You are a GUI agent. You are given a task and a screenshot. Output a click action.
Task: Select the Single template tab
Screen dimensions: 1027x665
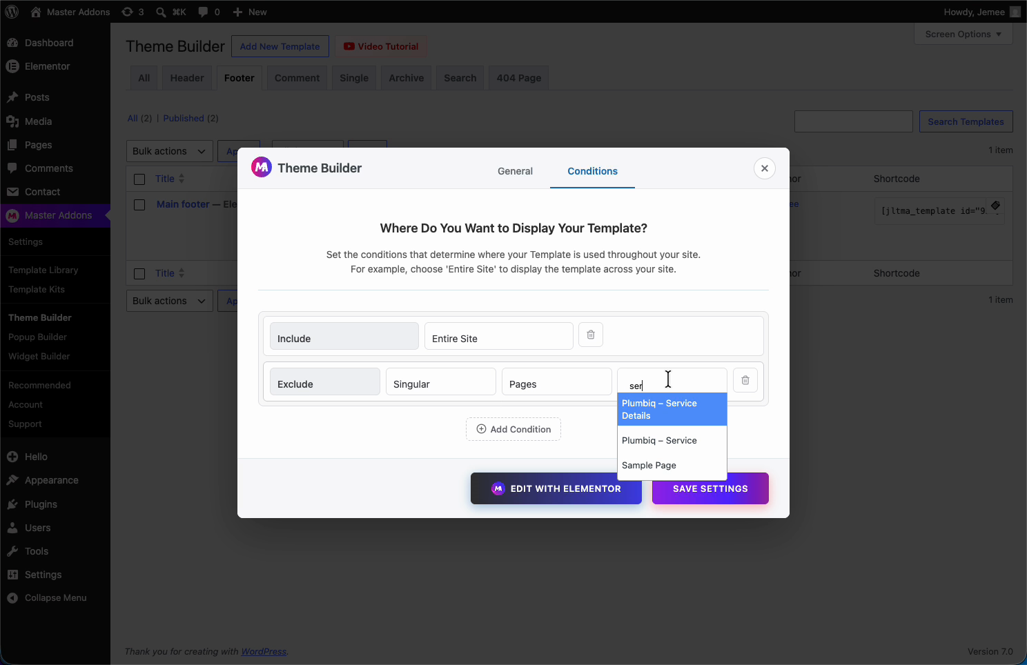click(354, 78)
